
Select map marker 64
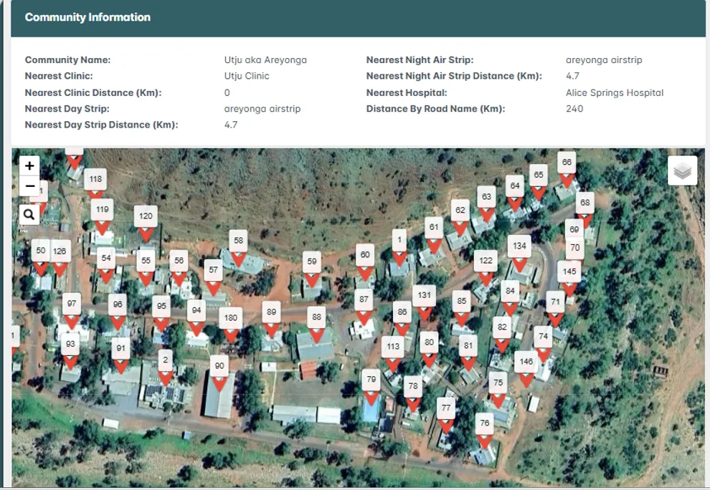(515, 193)
